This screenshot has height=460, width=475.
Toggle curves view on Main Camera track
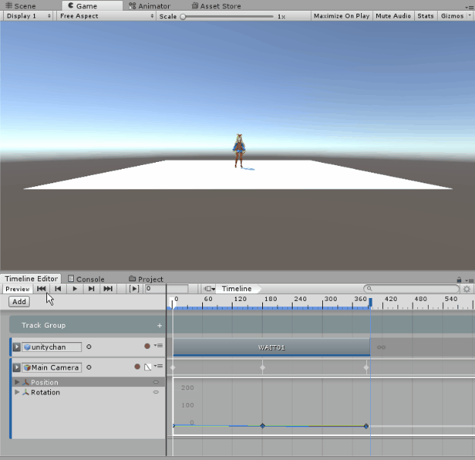148,367
